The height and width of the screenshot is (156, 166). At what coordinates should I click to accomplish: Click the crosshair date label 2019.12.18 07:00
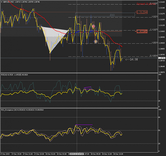tap(77, 154)
